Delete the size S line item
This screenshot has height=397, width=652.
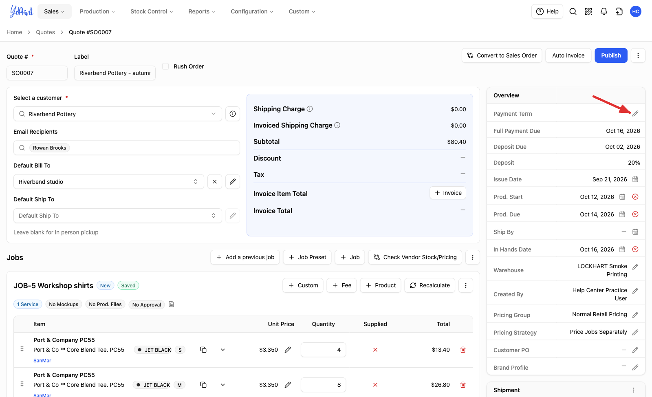(x=463, y=350)
